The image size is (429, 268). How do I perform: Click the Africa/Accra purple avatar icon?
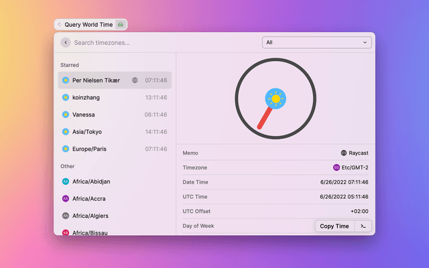[66, 199]
